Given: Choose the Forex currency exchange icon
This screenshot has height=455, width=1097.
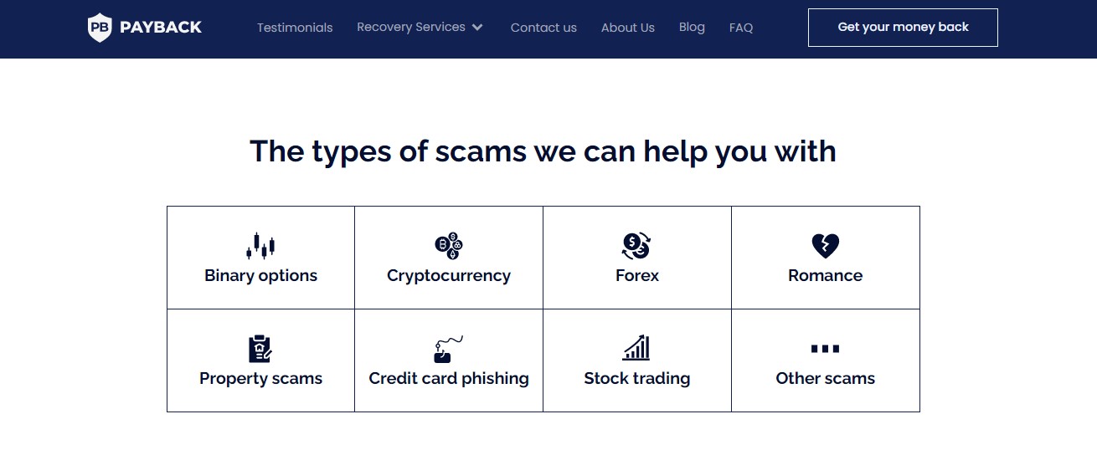Looking at the screenshot, I should pyautogui.click(x=636, y=245).
